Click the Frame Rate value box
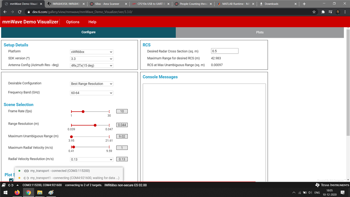Image resolution: width=350 pixels, height=197 pixels. pos(122,111)
